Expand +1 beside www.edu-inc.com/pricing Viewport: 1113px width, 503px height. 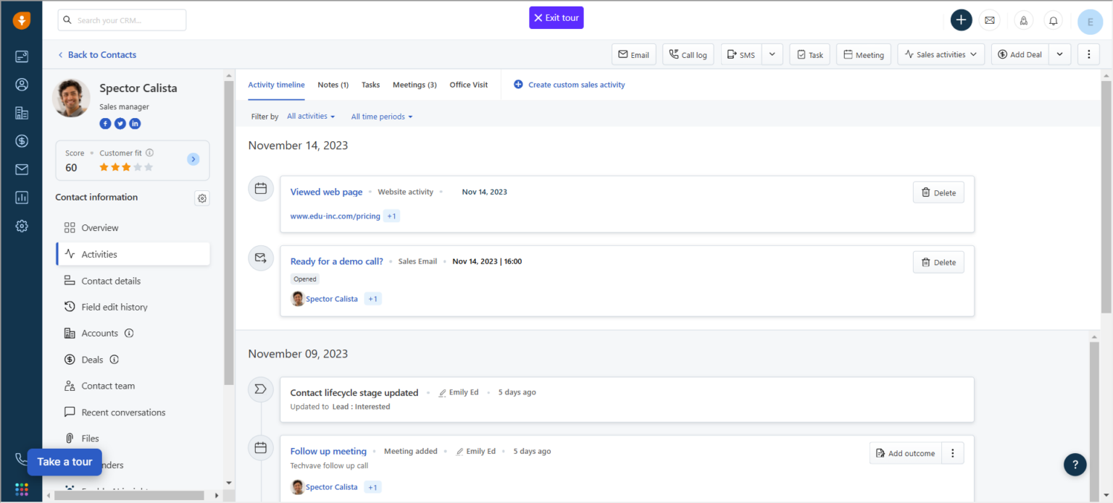click(x=391, y=216)
